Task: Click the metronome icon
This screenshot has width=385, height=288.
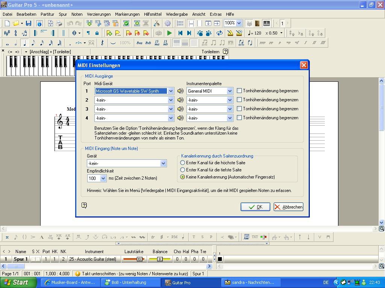Action: (230, 33)
